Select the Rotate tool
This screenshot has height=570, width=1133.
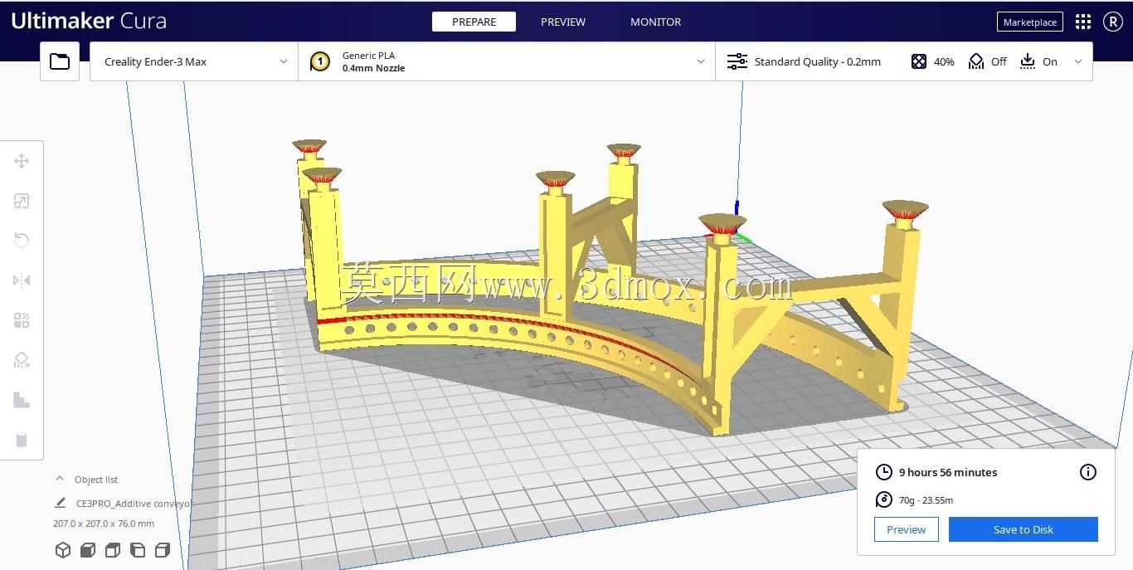coord(22,241)
